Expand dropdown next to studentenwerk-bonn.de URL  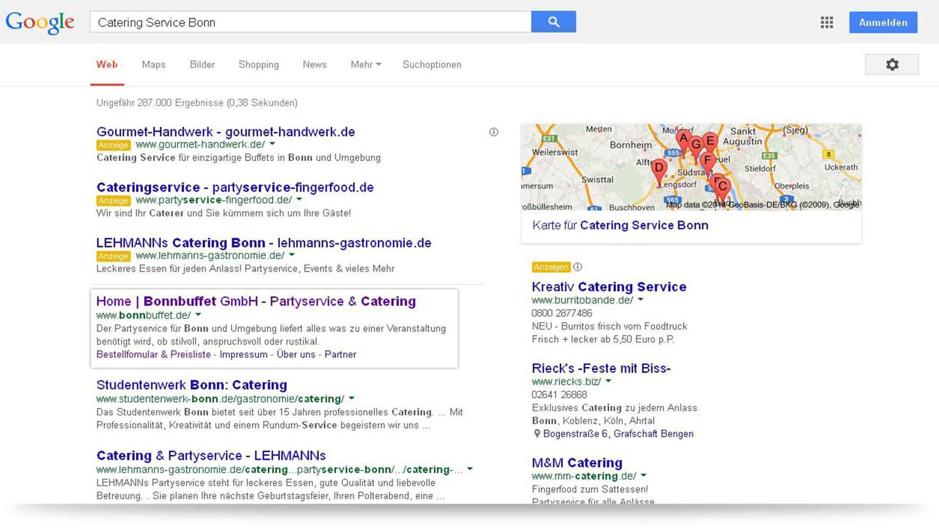point(352,399)
